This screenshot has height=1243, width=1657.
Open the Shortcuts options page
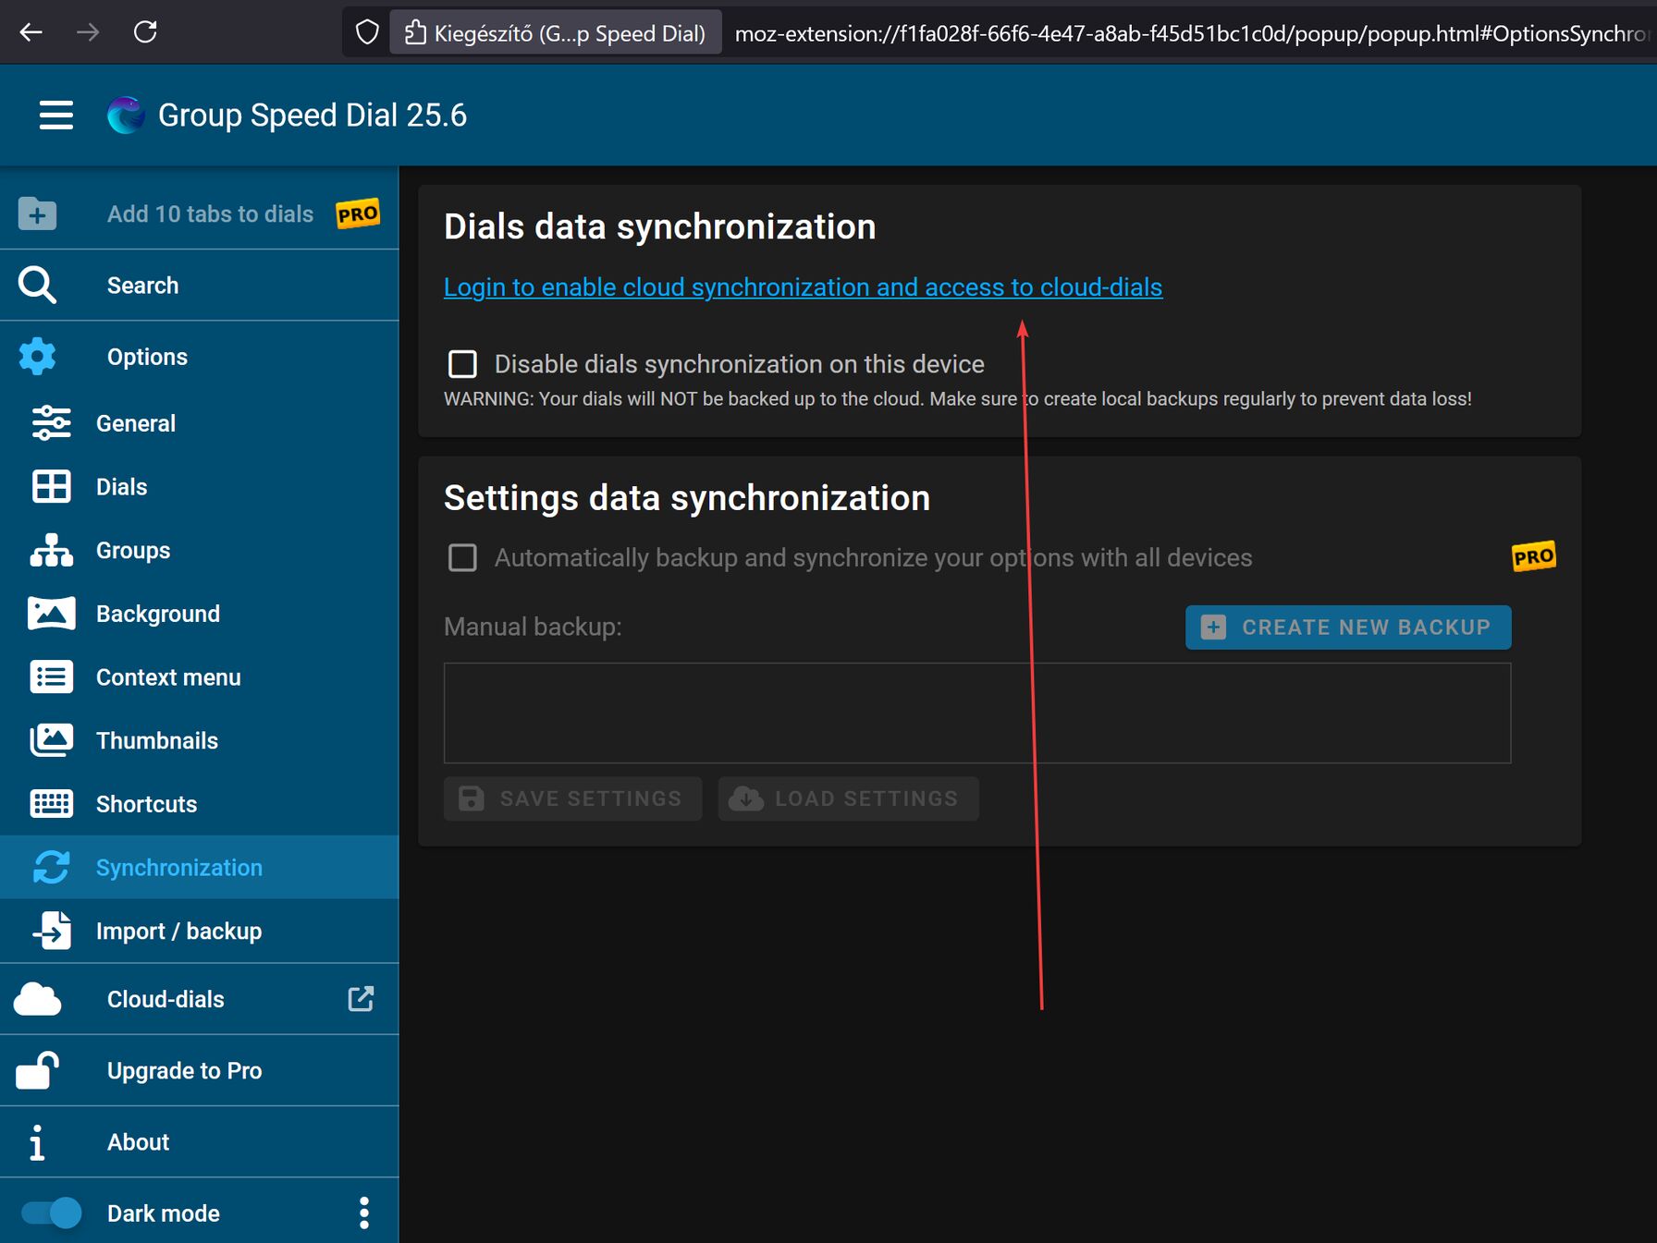tap(199, 804)
